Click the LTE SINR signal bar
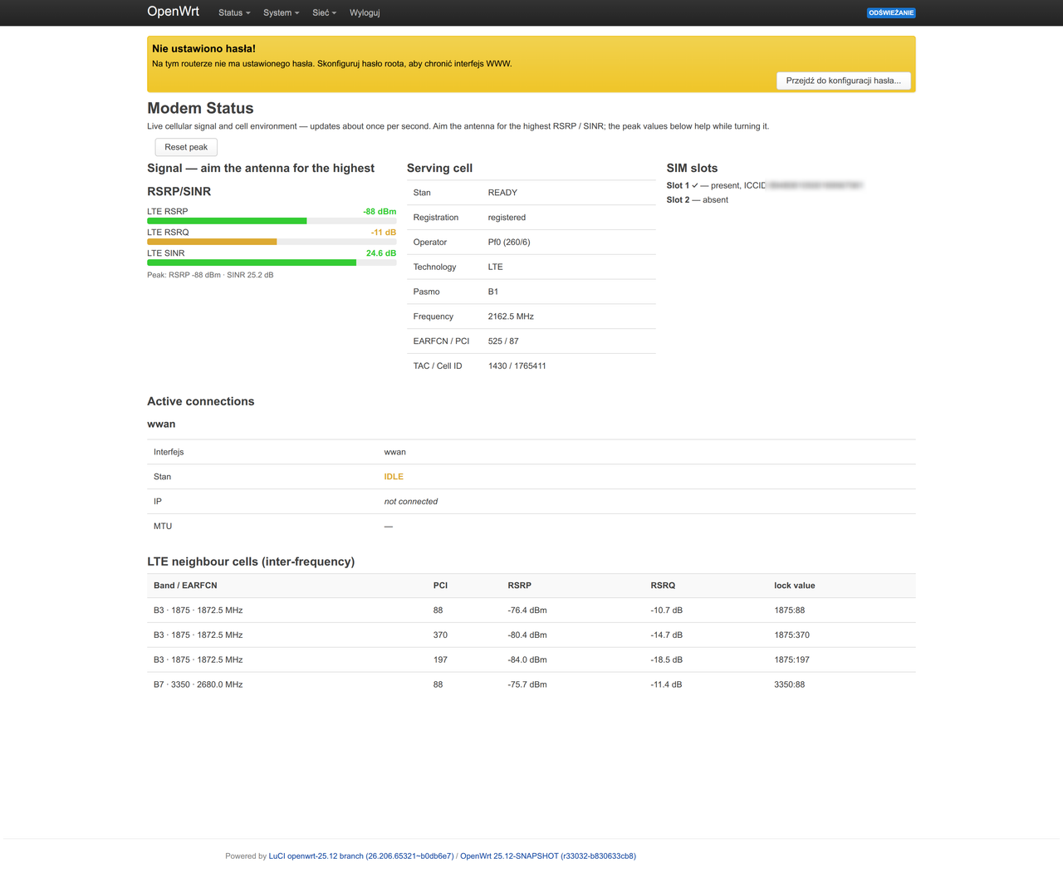 coord(272,262)
